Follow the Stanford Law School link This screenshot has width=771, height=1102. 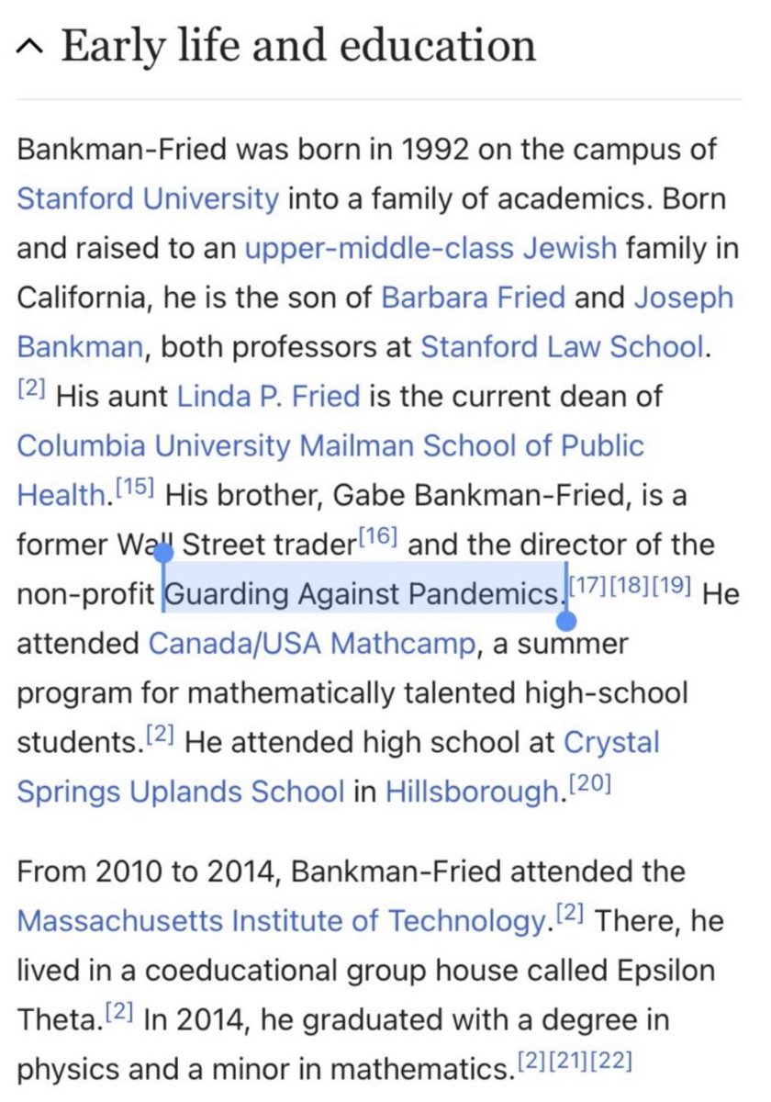point(562,347)
